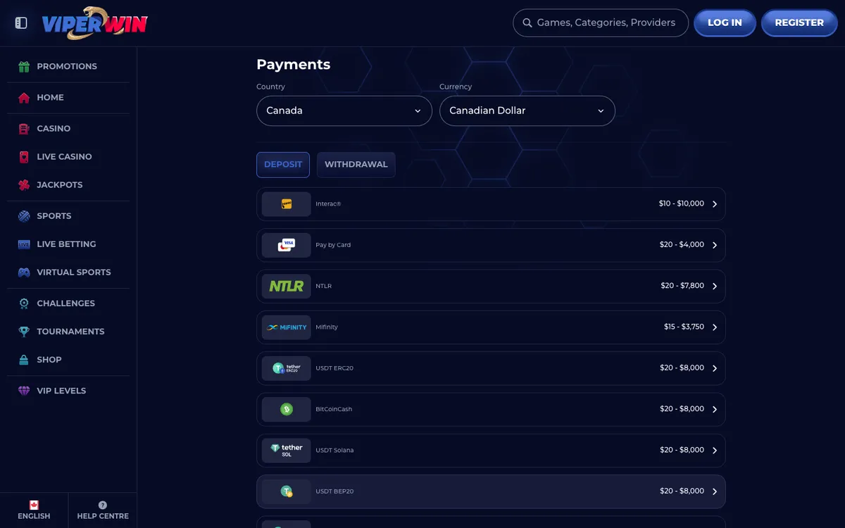Expand the Interac row chevron

(715, 204)
